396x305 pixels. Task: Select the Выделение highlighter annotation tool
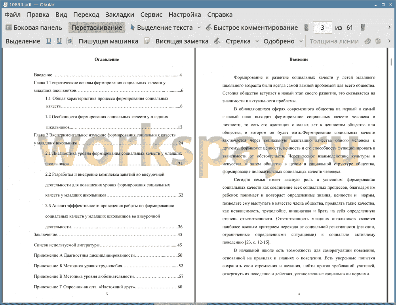coord(23,41)
